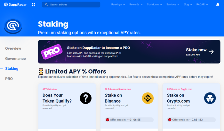Click the Premium staking options subtitle
The height and width of the screenshot is (131, 224).
point(89,33)
